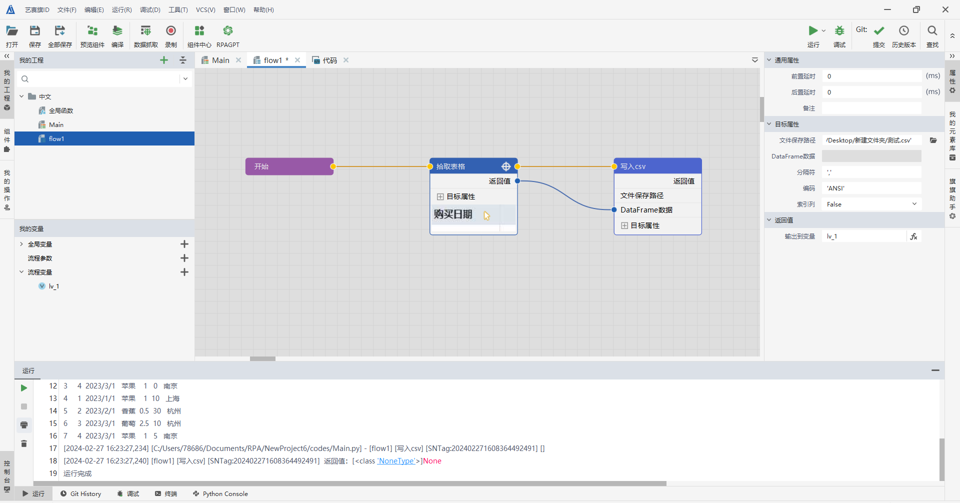Clear the run log with the trash icon
Image resolution: width=960 pixels, height=503 pixels.
tap(24, 443)
